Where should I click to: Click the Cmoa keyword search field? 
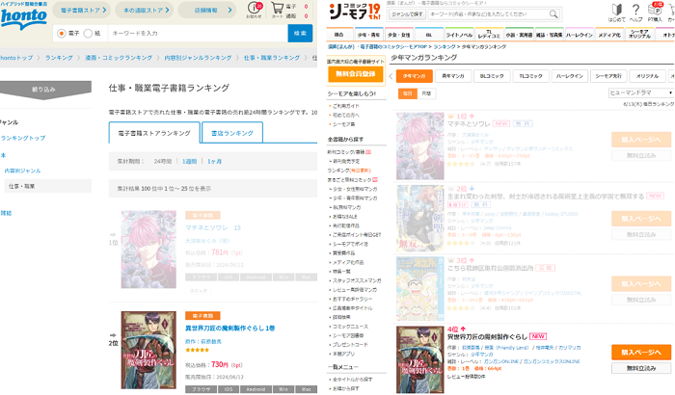pyautogui.click(x=494, y=14)
